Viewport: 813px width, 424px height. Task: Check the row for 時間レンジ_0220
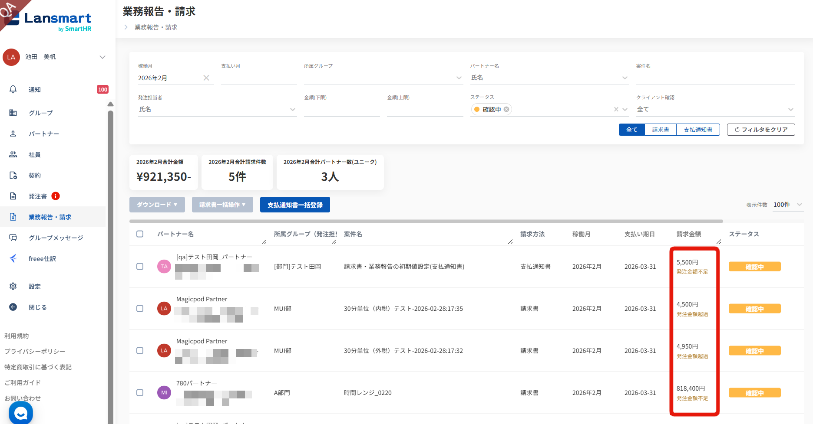[140, 393]
